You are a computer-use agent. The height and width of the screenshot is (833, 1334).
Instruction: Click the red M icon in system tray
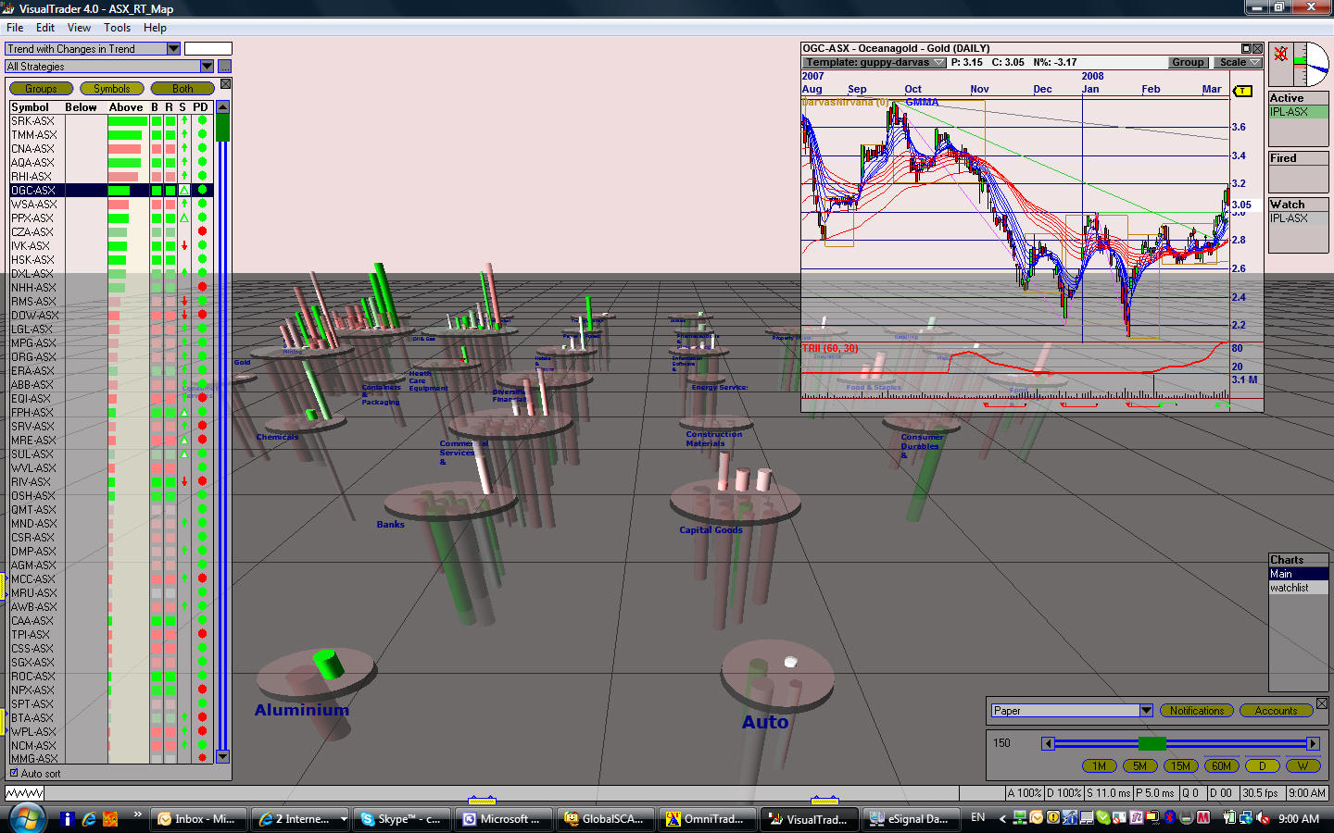click(1203, 818)
